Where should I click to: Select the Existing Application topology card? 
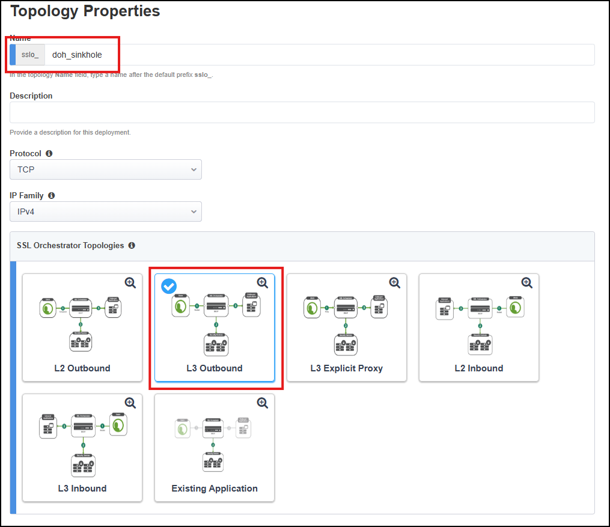(215, 448)
